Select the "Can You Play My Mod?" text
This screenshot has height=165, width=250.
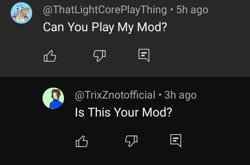tap(105, 27)
